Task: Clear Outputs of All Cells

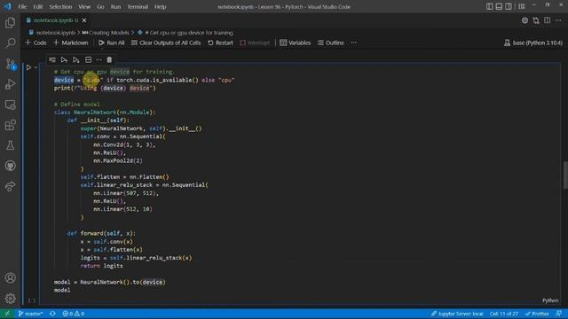Action: click(x=166, y=43)
